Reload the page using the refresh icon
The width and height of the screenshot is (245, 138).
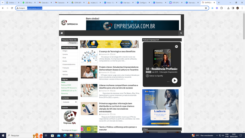pos(12,8)
